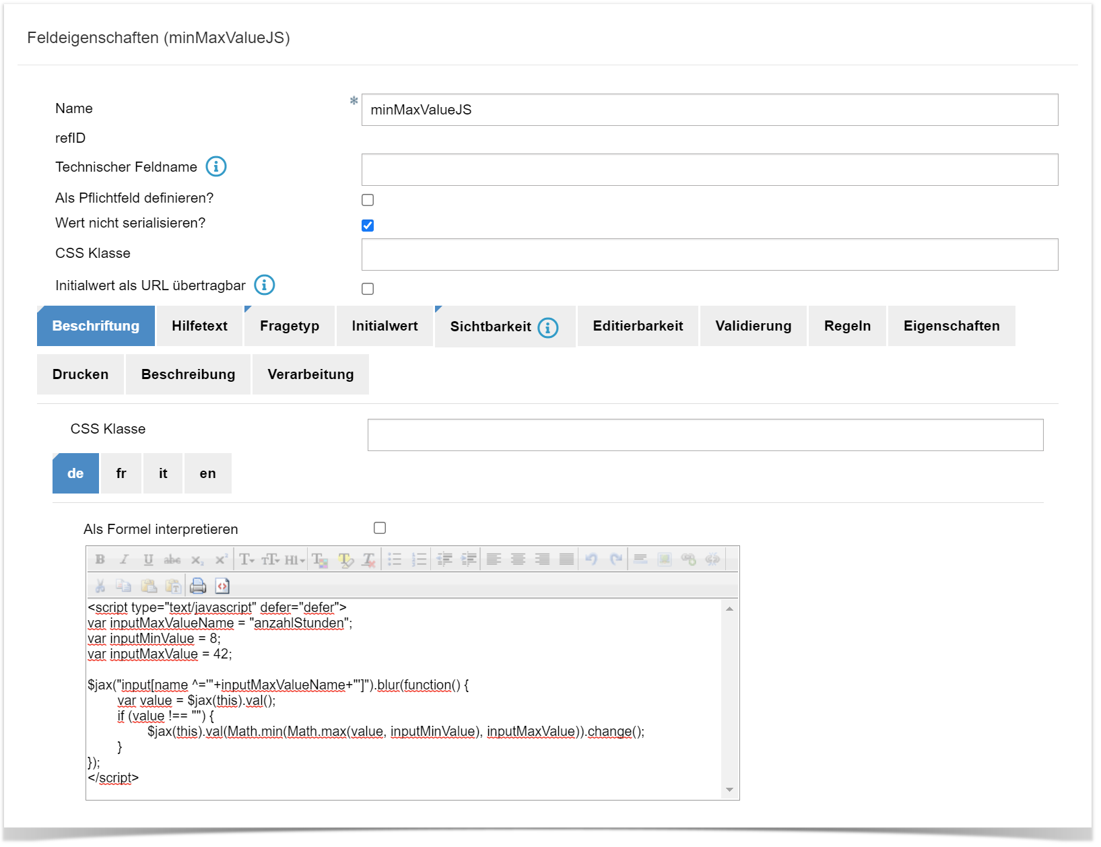Image resolution: width=1101 pixels, height=847 pixels.
Task: Click the Technischer Feldname input field
Action: pos(709,170)
